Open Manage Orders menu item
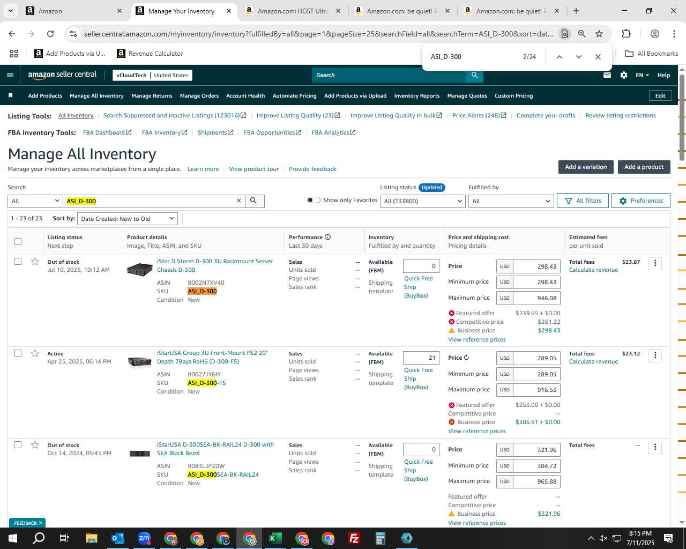Viewport: 686px width, 549px height. [199, 95]
